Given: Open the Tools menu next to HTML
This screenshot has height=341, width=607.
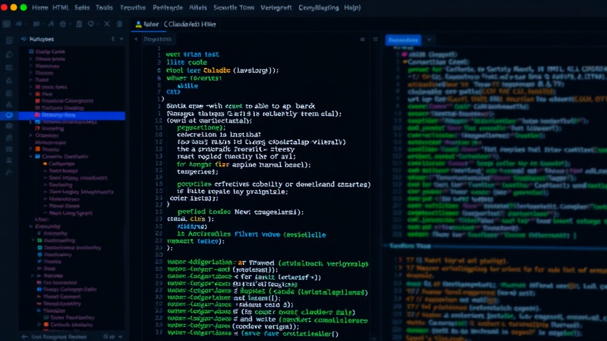Looking at the screenshot, I should coord(104,7).
